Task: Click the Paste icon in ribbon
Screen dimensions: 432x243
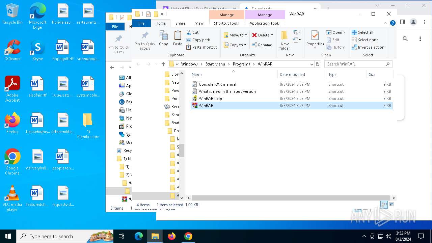Action: (x=178, y=38)
